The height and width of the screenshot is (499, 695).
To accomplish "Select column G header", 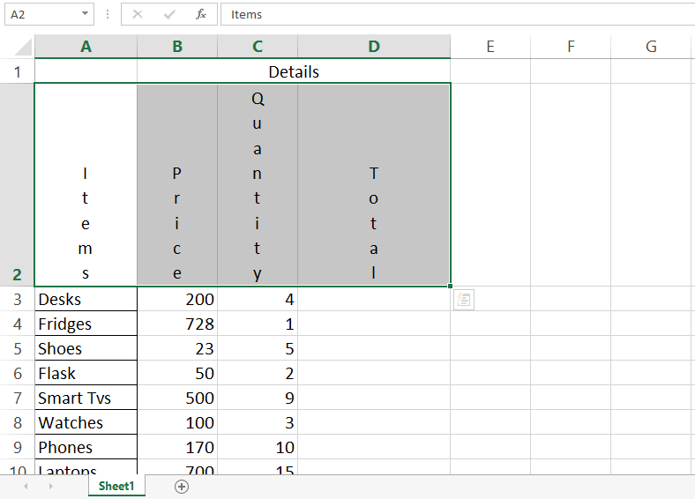I will 651,47.
